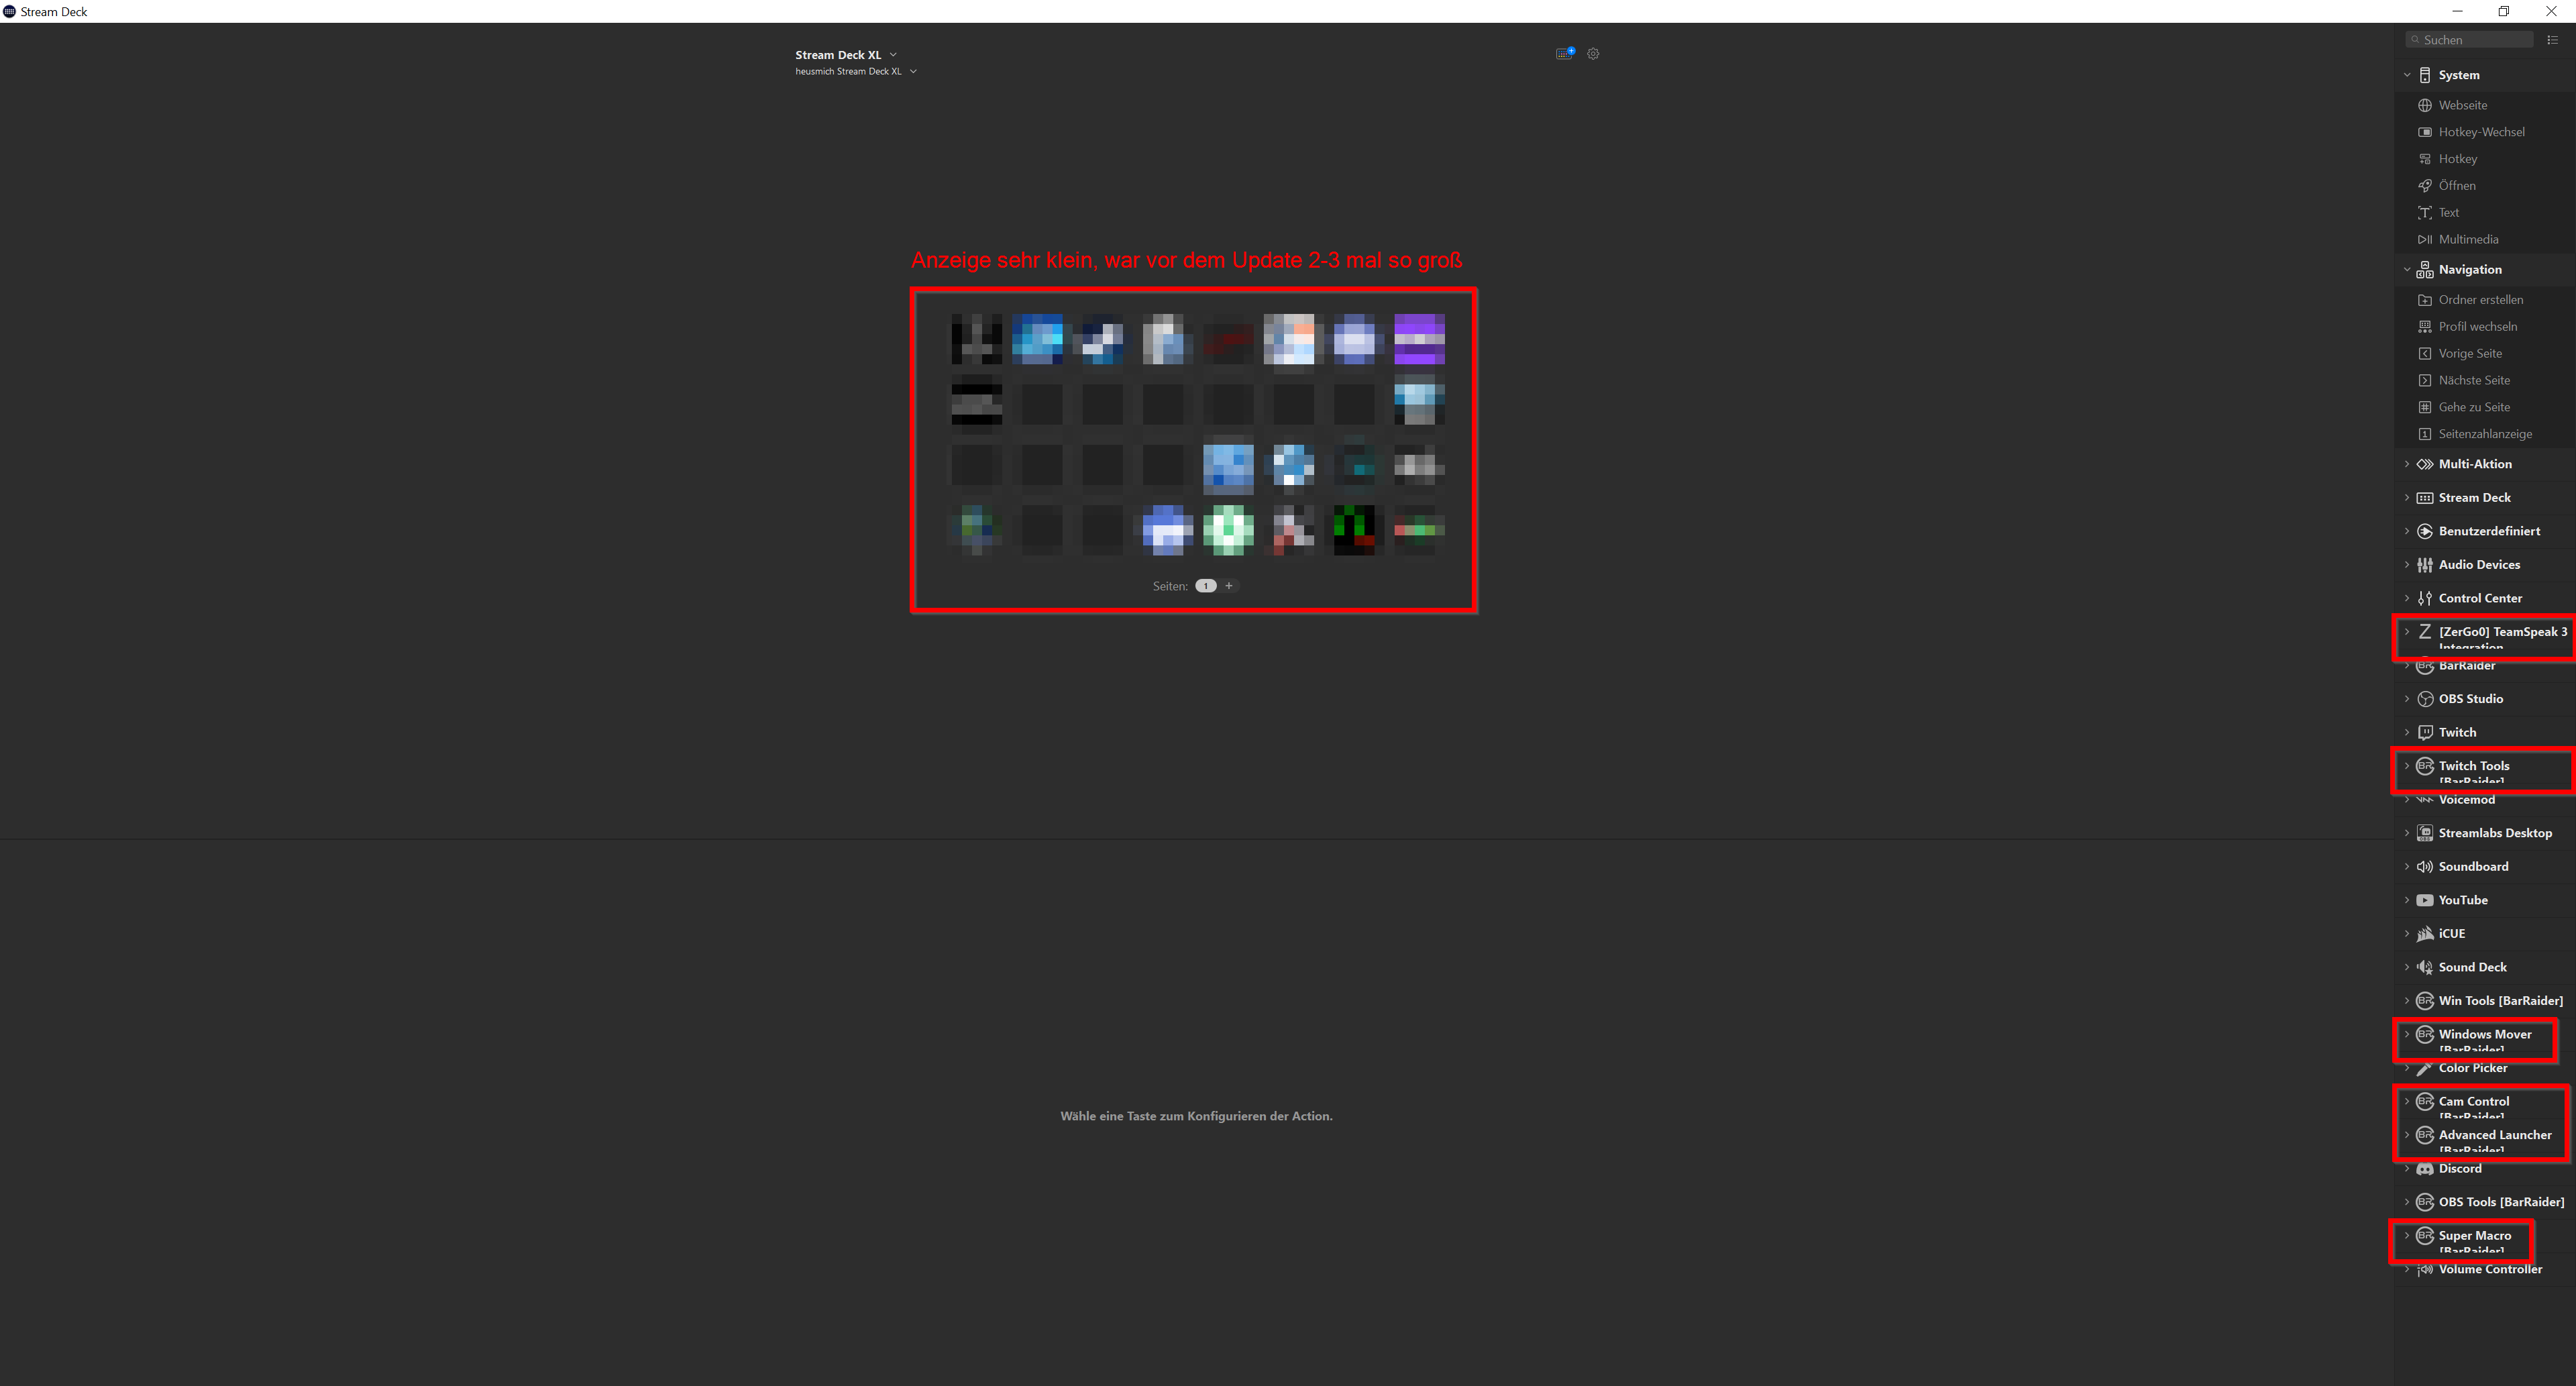This screenshot has width=2576, height=1386.
Task: Select the Webseite action
Action: tap(2462, 105)
